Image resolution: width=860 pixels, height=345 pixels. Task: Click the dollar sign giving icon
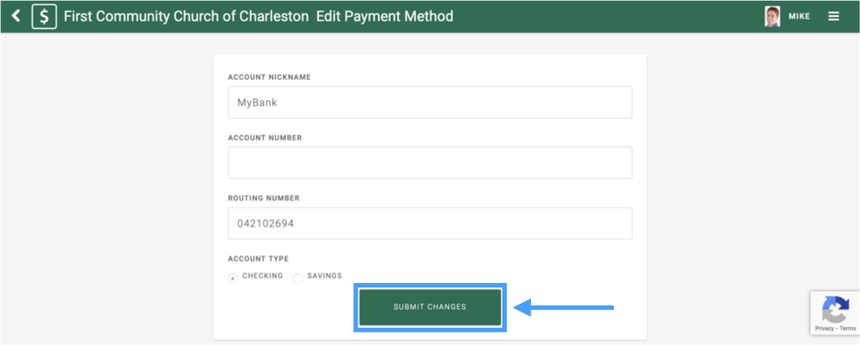[x=44, y=16]
